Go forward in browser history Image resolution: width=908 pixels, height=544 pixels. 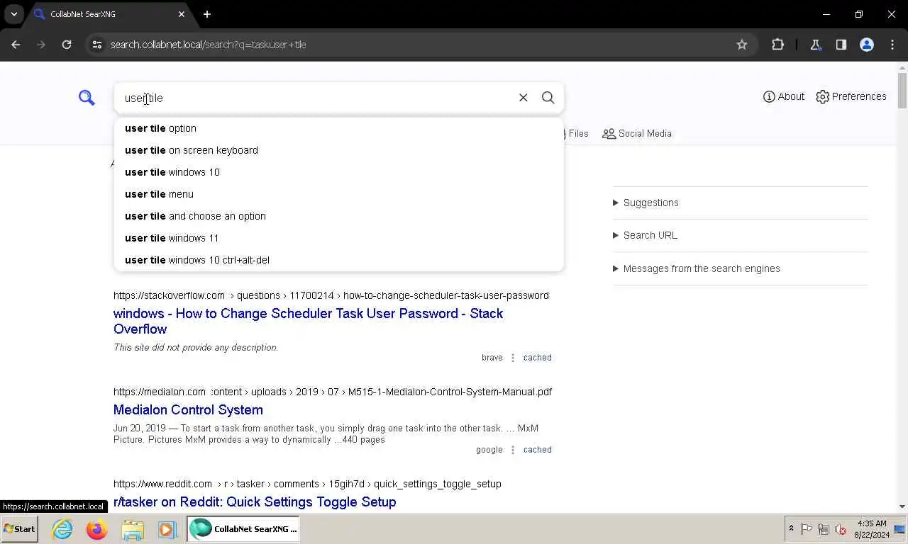(x=41, y=45)
